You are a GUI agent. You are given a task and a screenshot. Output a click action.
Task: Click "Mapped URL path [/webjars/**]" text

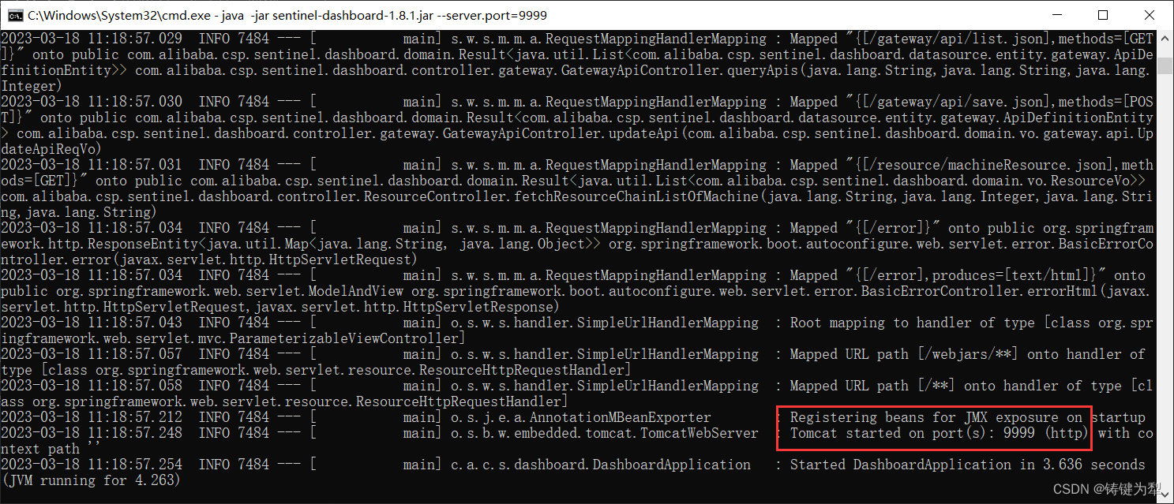pos(905,354)
